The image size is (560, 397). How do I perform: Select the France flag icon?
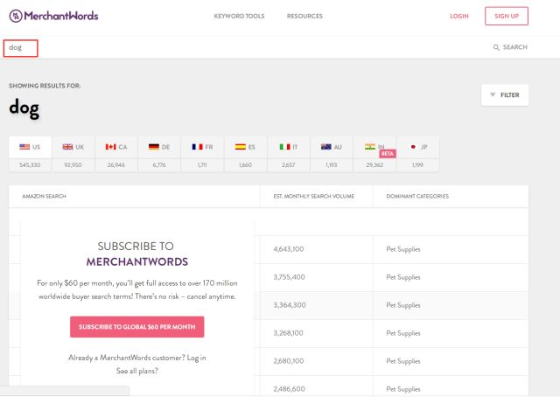(197, 147)
